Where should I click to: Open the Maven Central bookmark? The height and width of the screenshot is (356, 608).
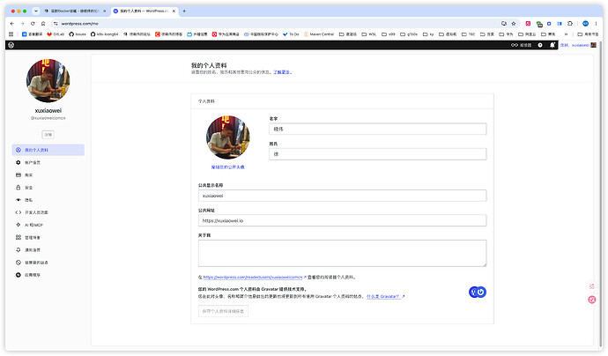click(319, 34)
